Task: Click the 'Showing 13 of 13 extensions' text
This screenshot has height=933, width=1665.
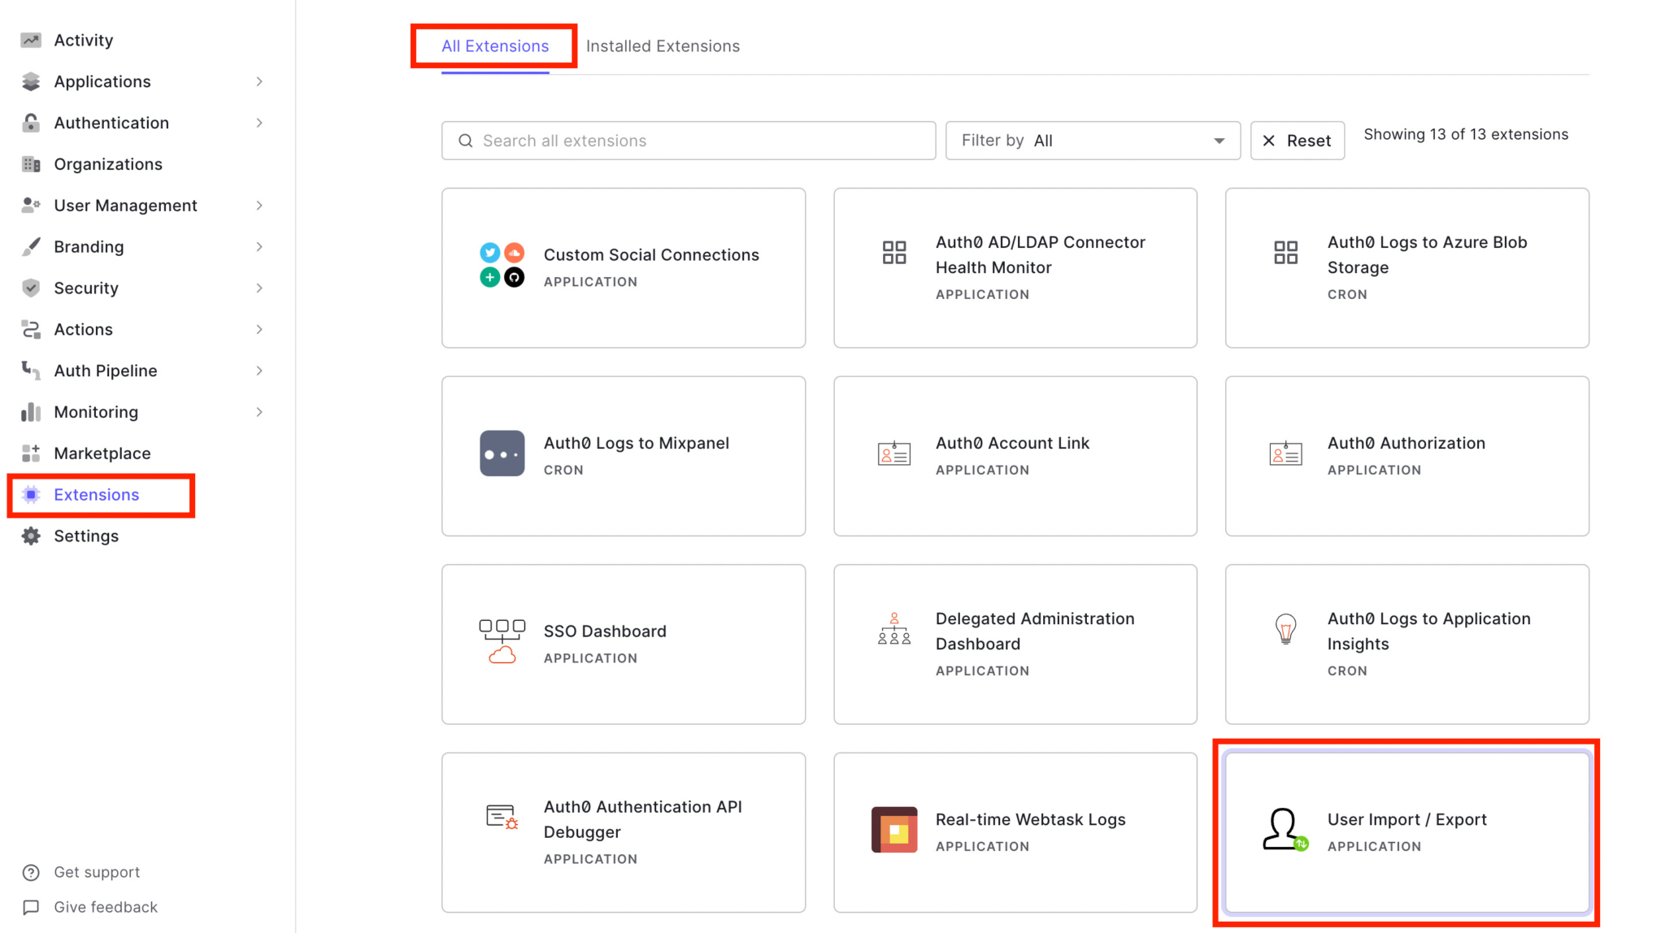Action: [1466, 135]
